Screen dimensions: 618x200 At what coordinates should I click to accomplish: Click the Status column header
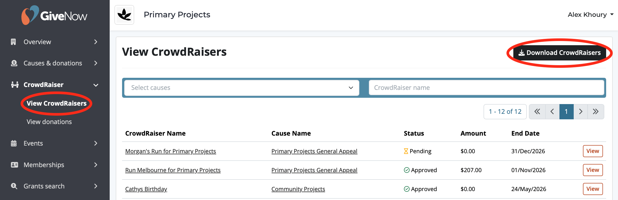tap(414, 134)
